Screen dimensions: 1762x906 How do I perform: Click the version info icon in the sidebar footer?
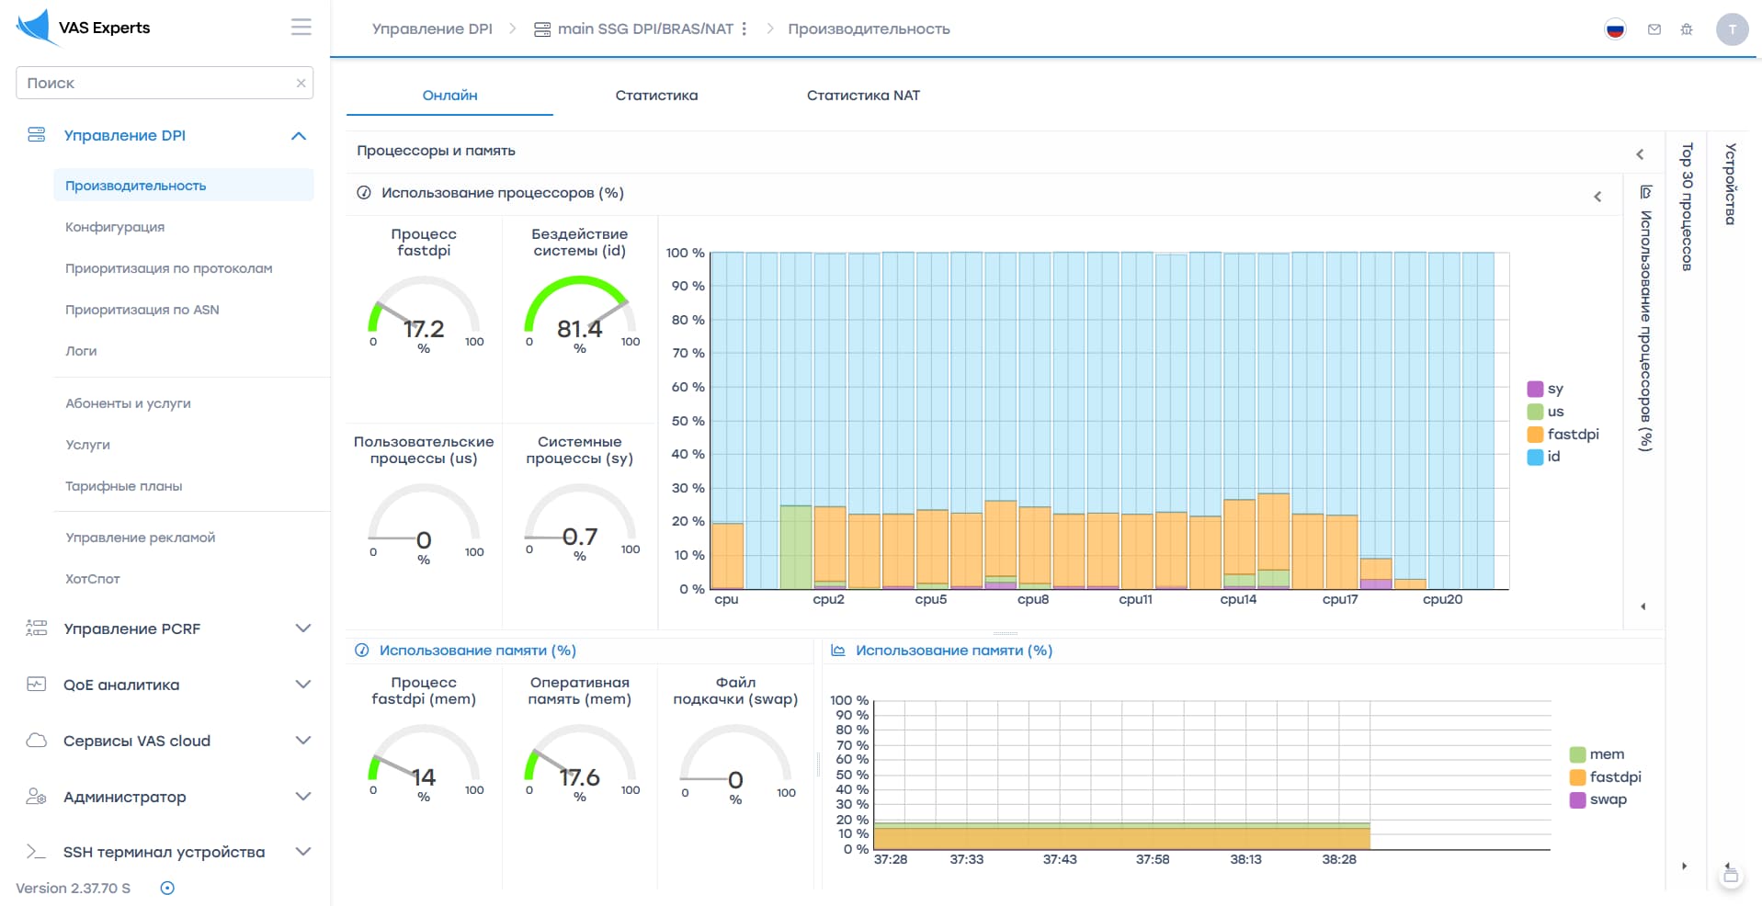[167, 888]
